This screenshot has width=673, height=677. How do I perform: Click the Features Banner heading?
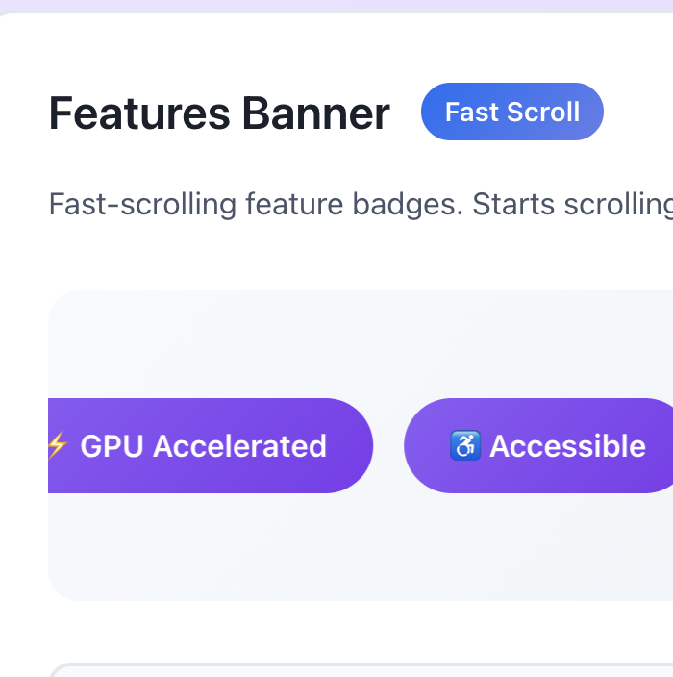coord(219,113)
